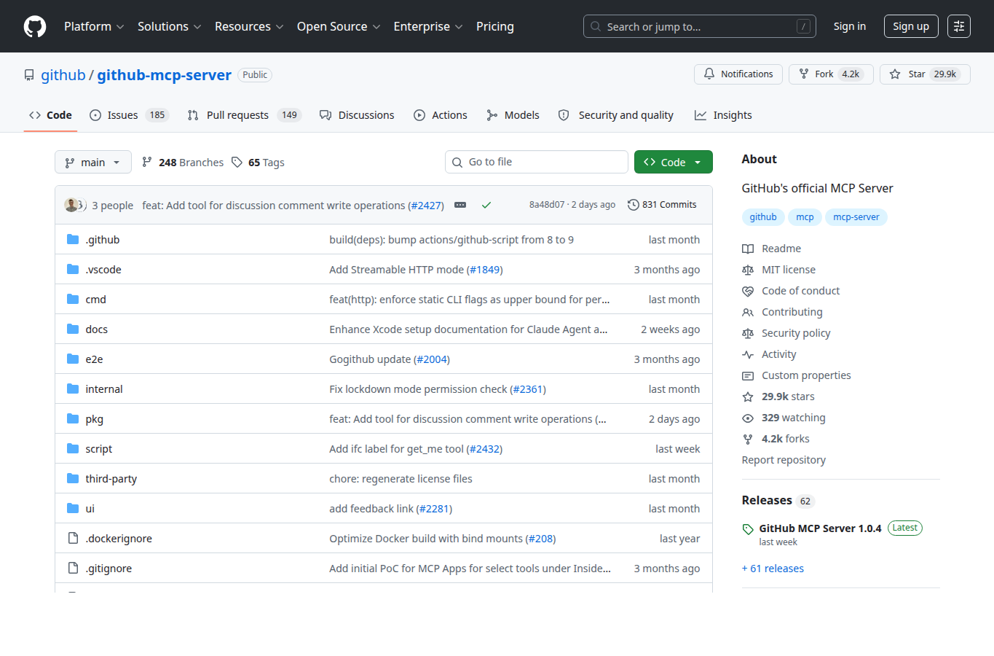
Task: Click the .github folder icon
Action: pos(73,239)
